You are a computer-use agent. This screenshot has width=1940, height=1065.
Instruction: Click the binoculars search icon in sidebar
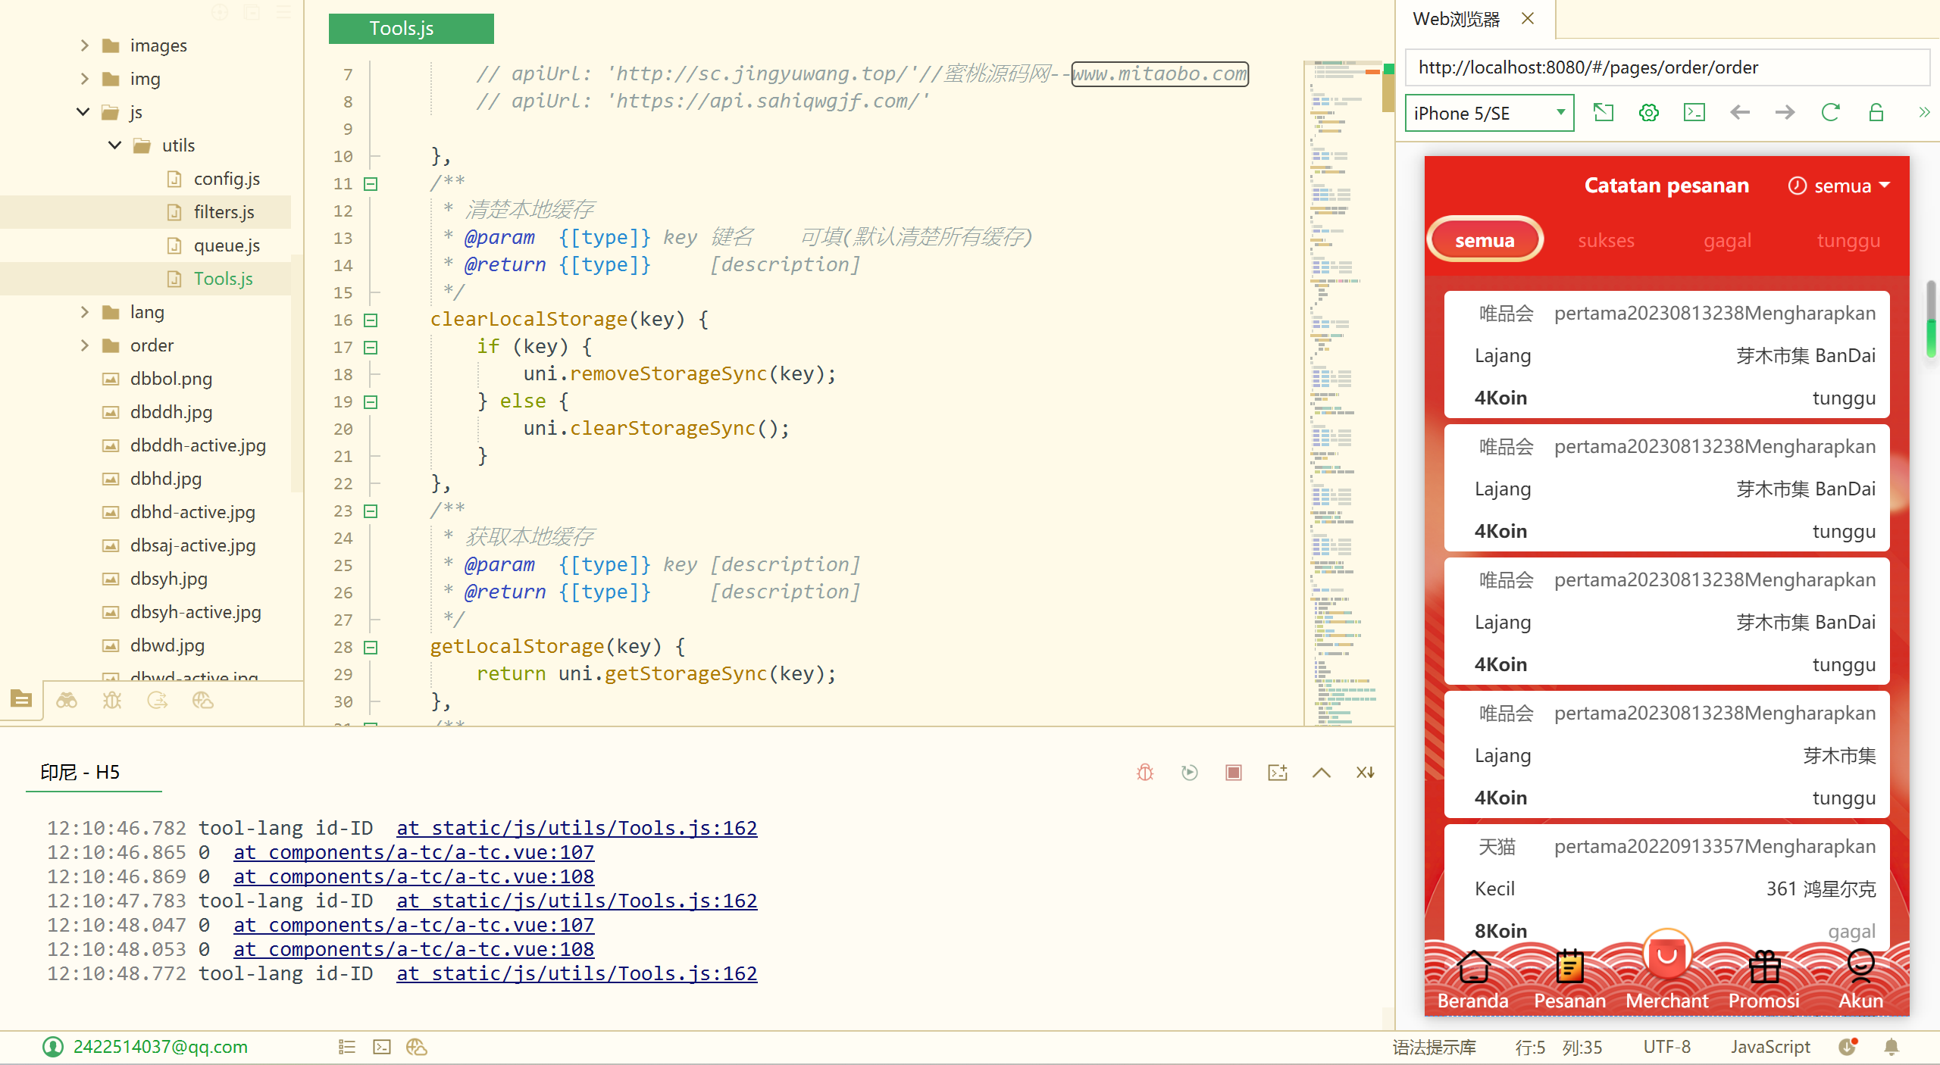pyautogui.click(x=67, y=700)
